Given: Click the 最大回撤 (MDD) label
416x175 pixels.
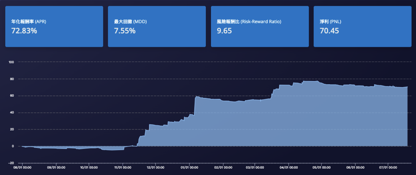Looking at the screenshot, I should 130,22.
